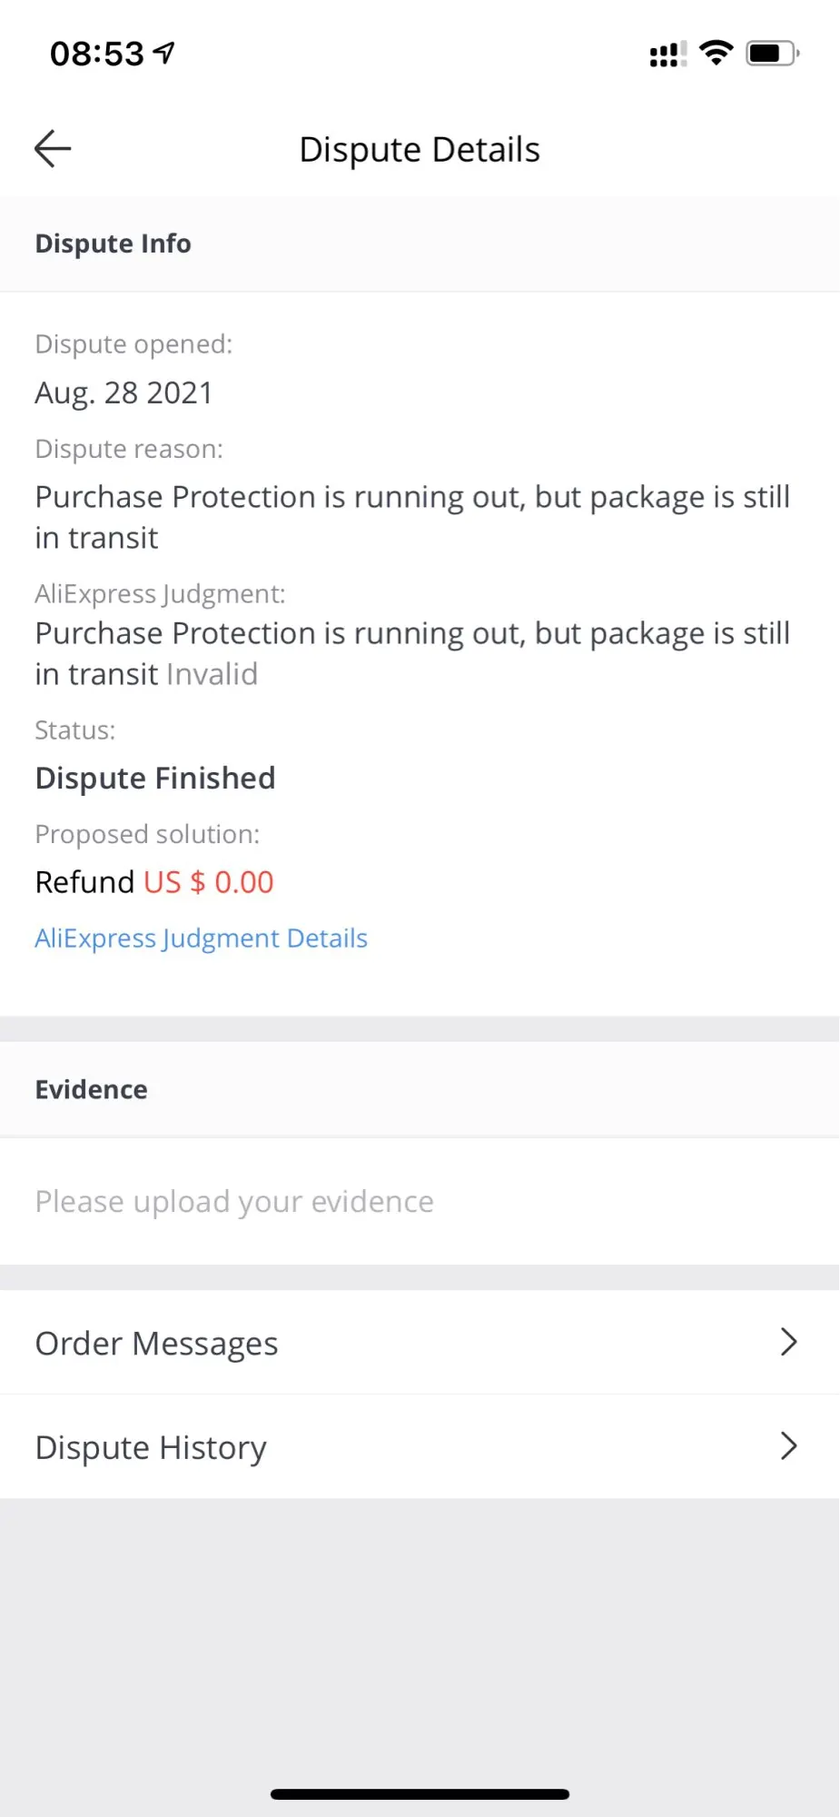Tap the 08:53 clock in status bar

point(96,54)
